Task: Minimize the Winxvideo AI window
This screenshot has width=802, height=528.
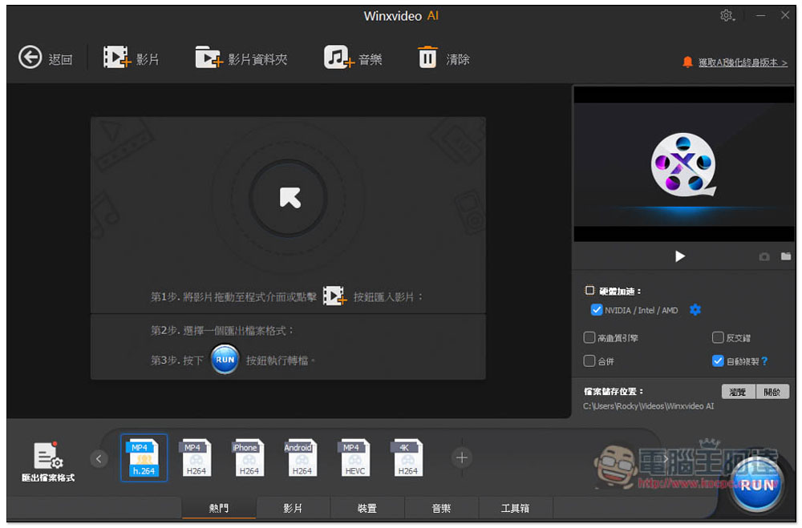Action: (x=760, y=16)
